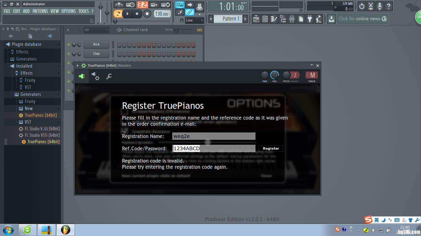Image resolution: width=421 pixels, height=236 pixels.
Task: Open the playlist view from the toolbar
Action: 256,19
